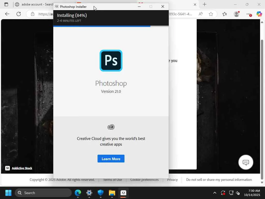Open the chat support bubble icon
The width and height of the screenshot is (265, 199).
coord(246,162)
